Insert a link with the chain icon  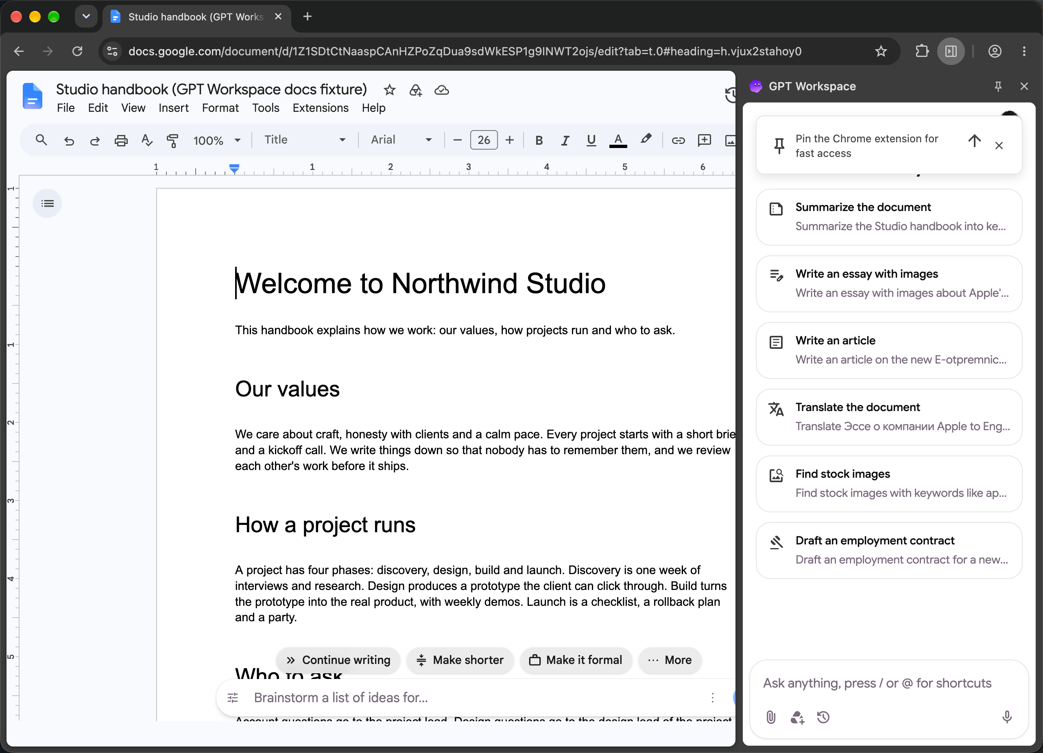[678, 140]
